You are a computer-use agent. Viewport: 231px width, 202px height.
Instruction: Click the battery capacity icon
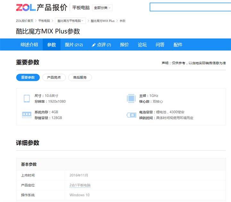click(x=131, y=115)
